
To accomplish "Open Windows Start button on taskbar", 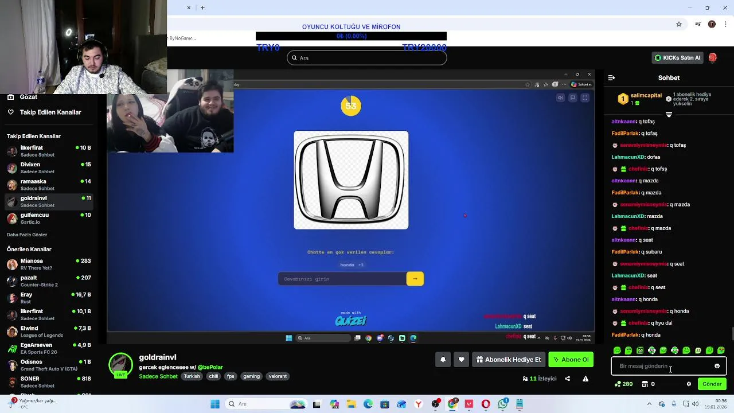I will coord(215,404).
